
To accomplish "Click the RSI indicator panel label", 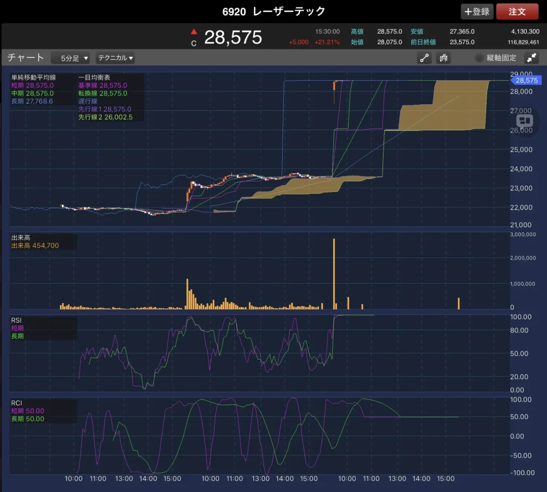I will pos(17,320).
